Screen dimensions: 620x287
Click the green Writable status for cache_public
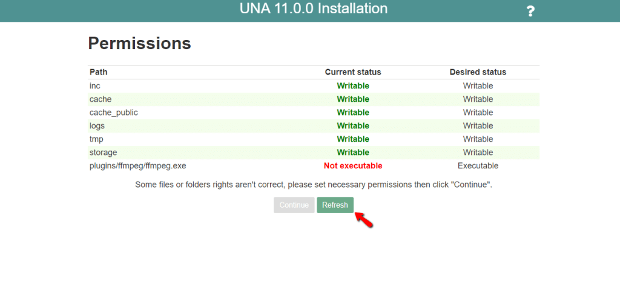[353, 113]
